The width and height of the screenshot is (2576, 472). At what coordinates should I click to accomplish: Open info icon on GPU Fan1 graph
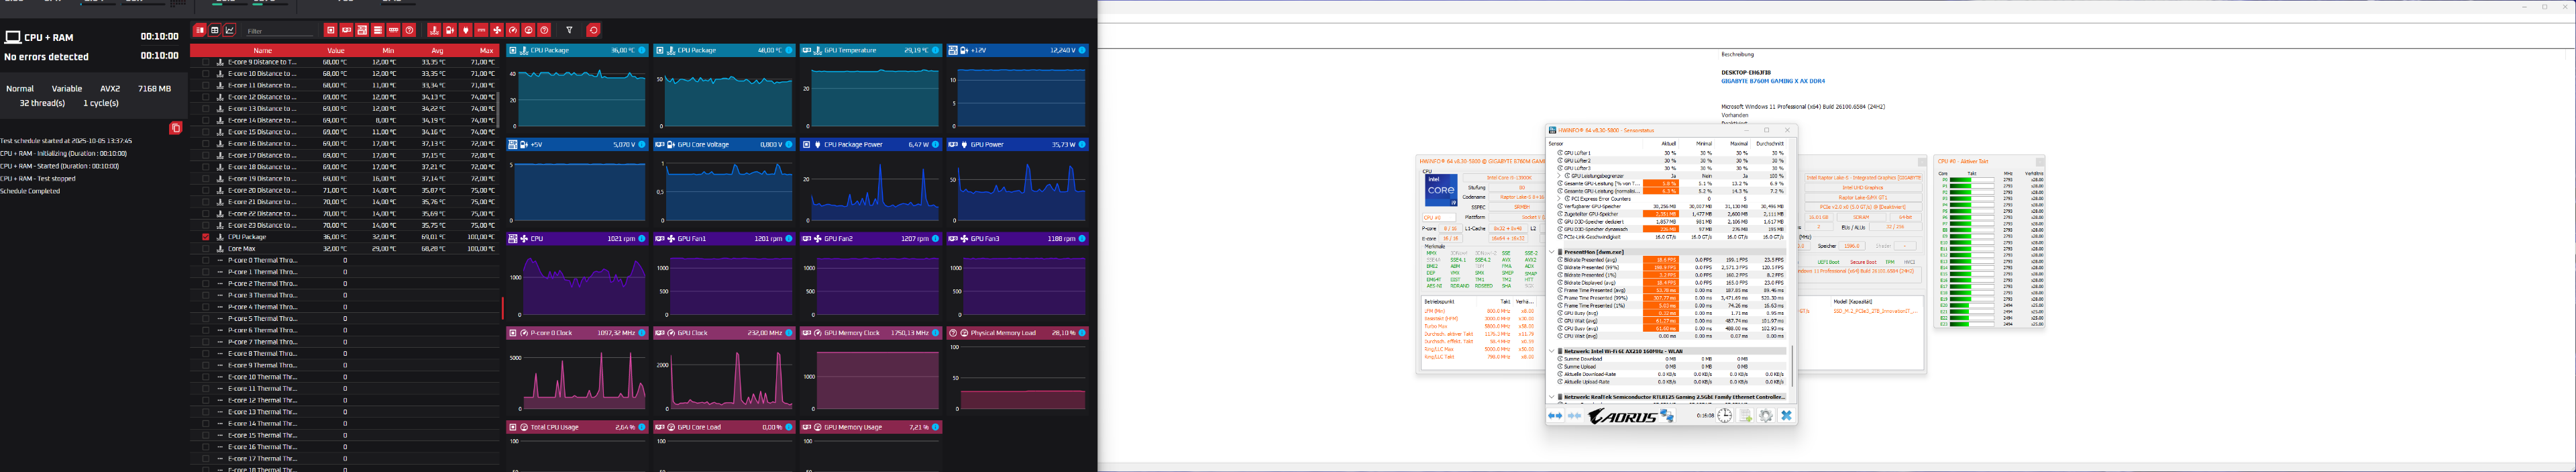[789, 238]
